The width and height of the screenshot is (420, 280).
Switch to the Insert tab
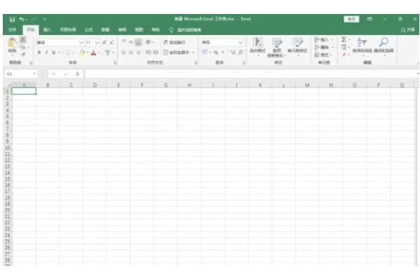[47, 29]
